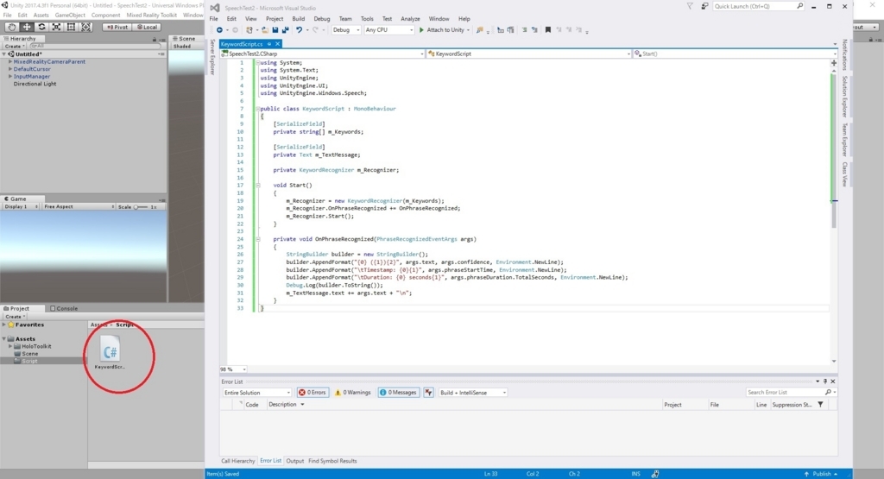The width and height of the screenshot is (884, 479).
Task: Click the notifications flag filter icon in title bar
Action: 690,6
